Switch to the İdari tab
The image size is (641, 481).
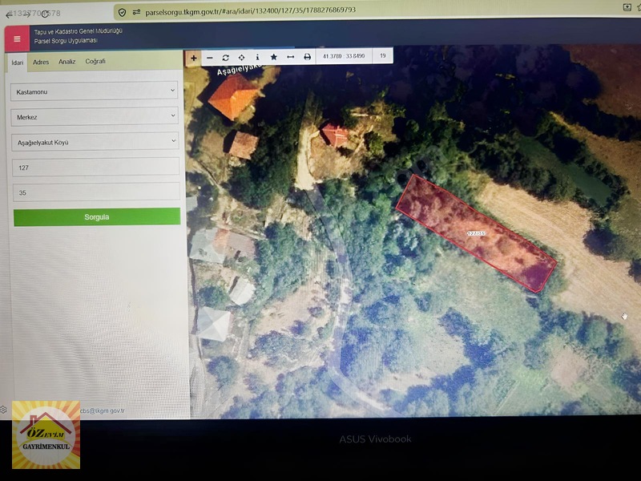[x=17, y=63]
